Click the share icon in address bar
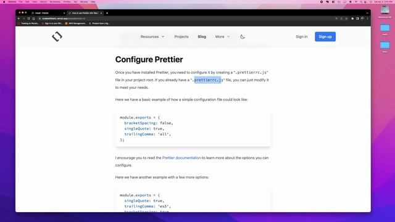The height and width of the screenshot is (222, 395). (x=341, y=18)
